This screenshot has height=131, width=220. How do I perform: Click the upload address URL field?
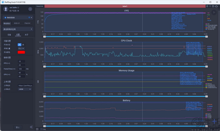[25, 86]
